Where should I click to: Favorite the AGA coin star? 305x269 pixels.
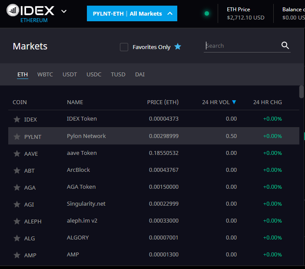point(17,187)
